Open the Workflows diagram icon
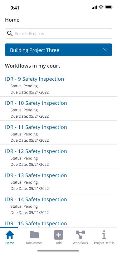117x254 pixels. click(x=80, y=235)
